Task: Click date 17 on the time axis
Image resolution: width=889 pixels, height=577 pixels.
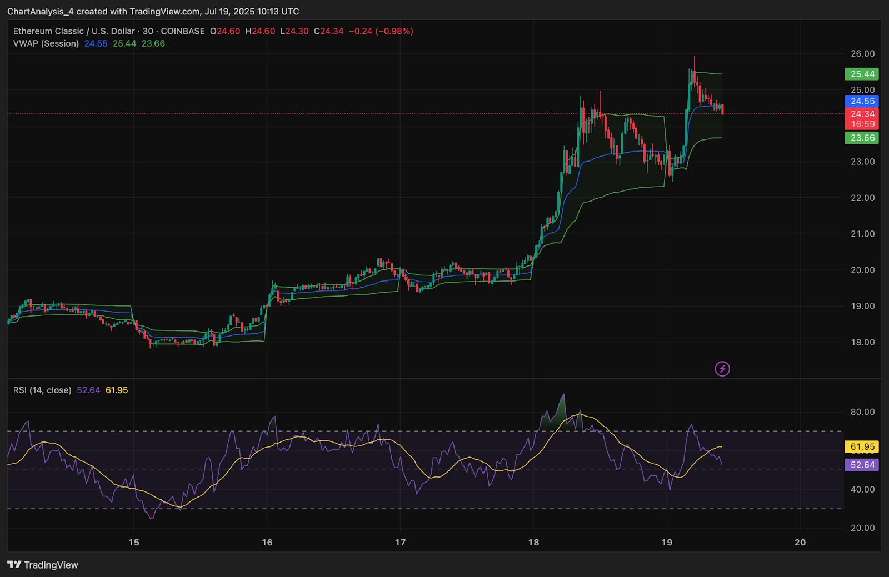Action: coord(400,543)
